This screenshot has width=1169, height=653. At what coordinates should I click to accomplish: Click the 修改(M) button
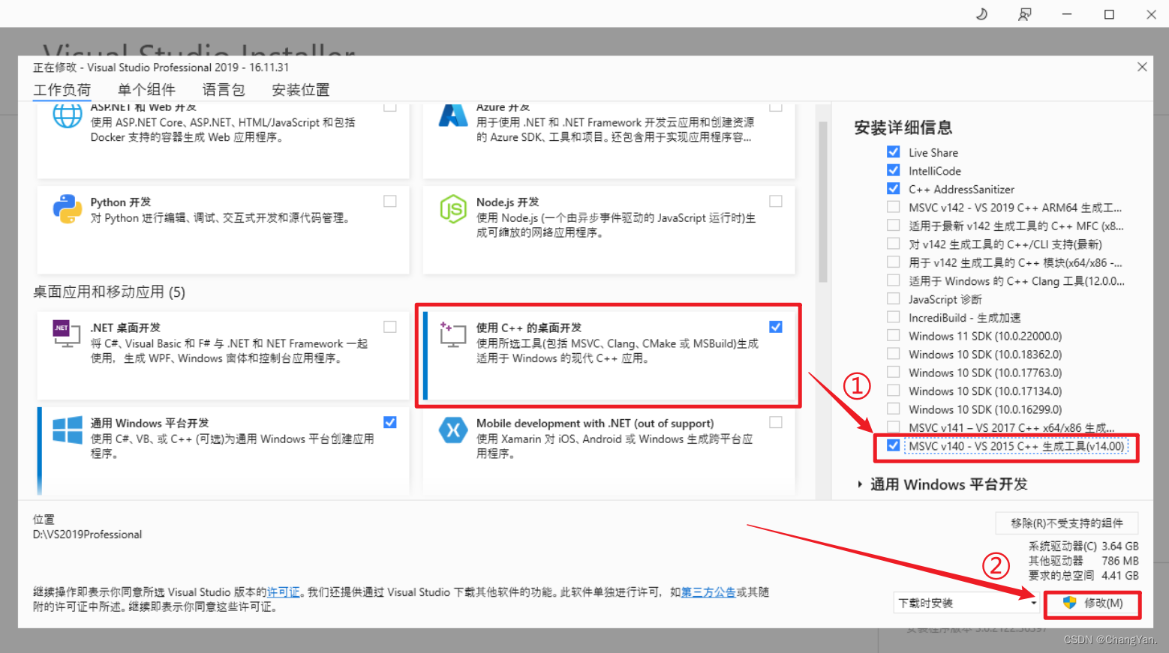coord(1092,604)
